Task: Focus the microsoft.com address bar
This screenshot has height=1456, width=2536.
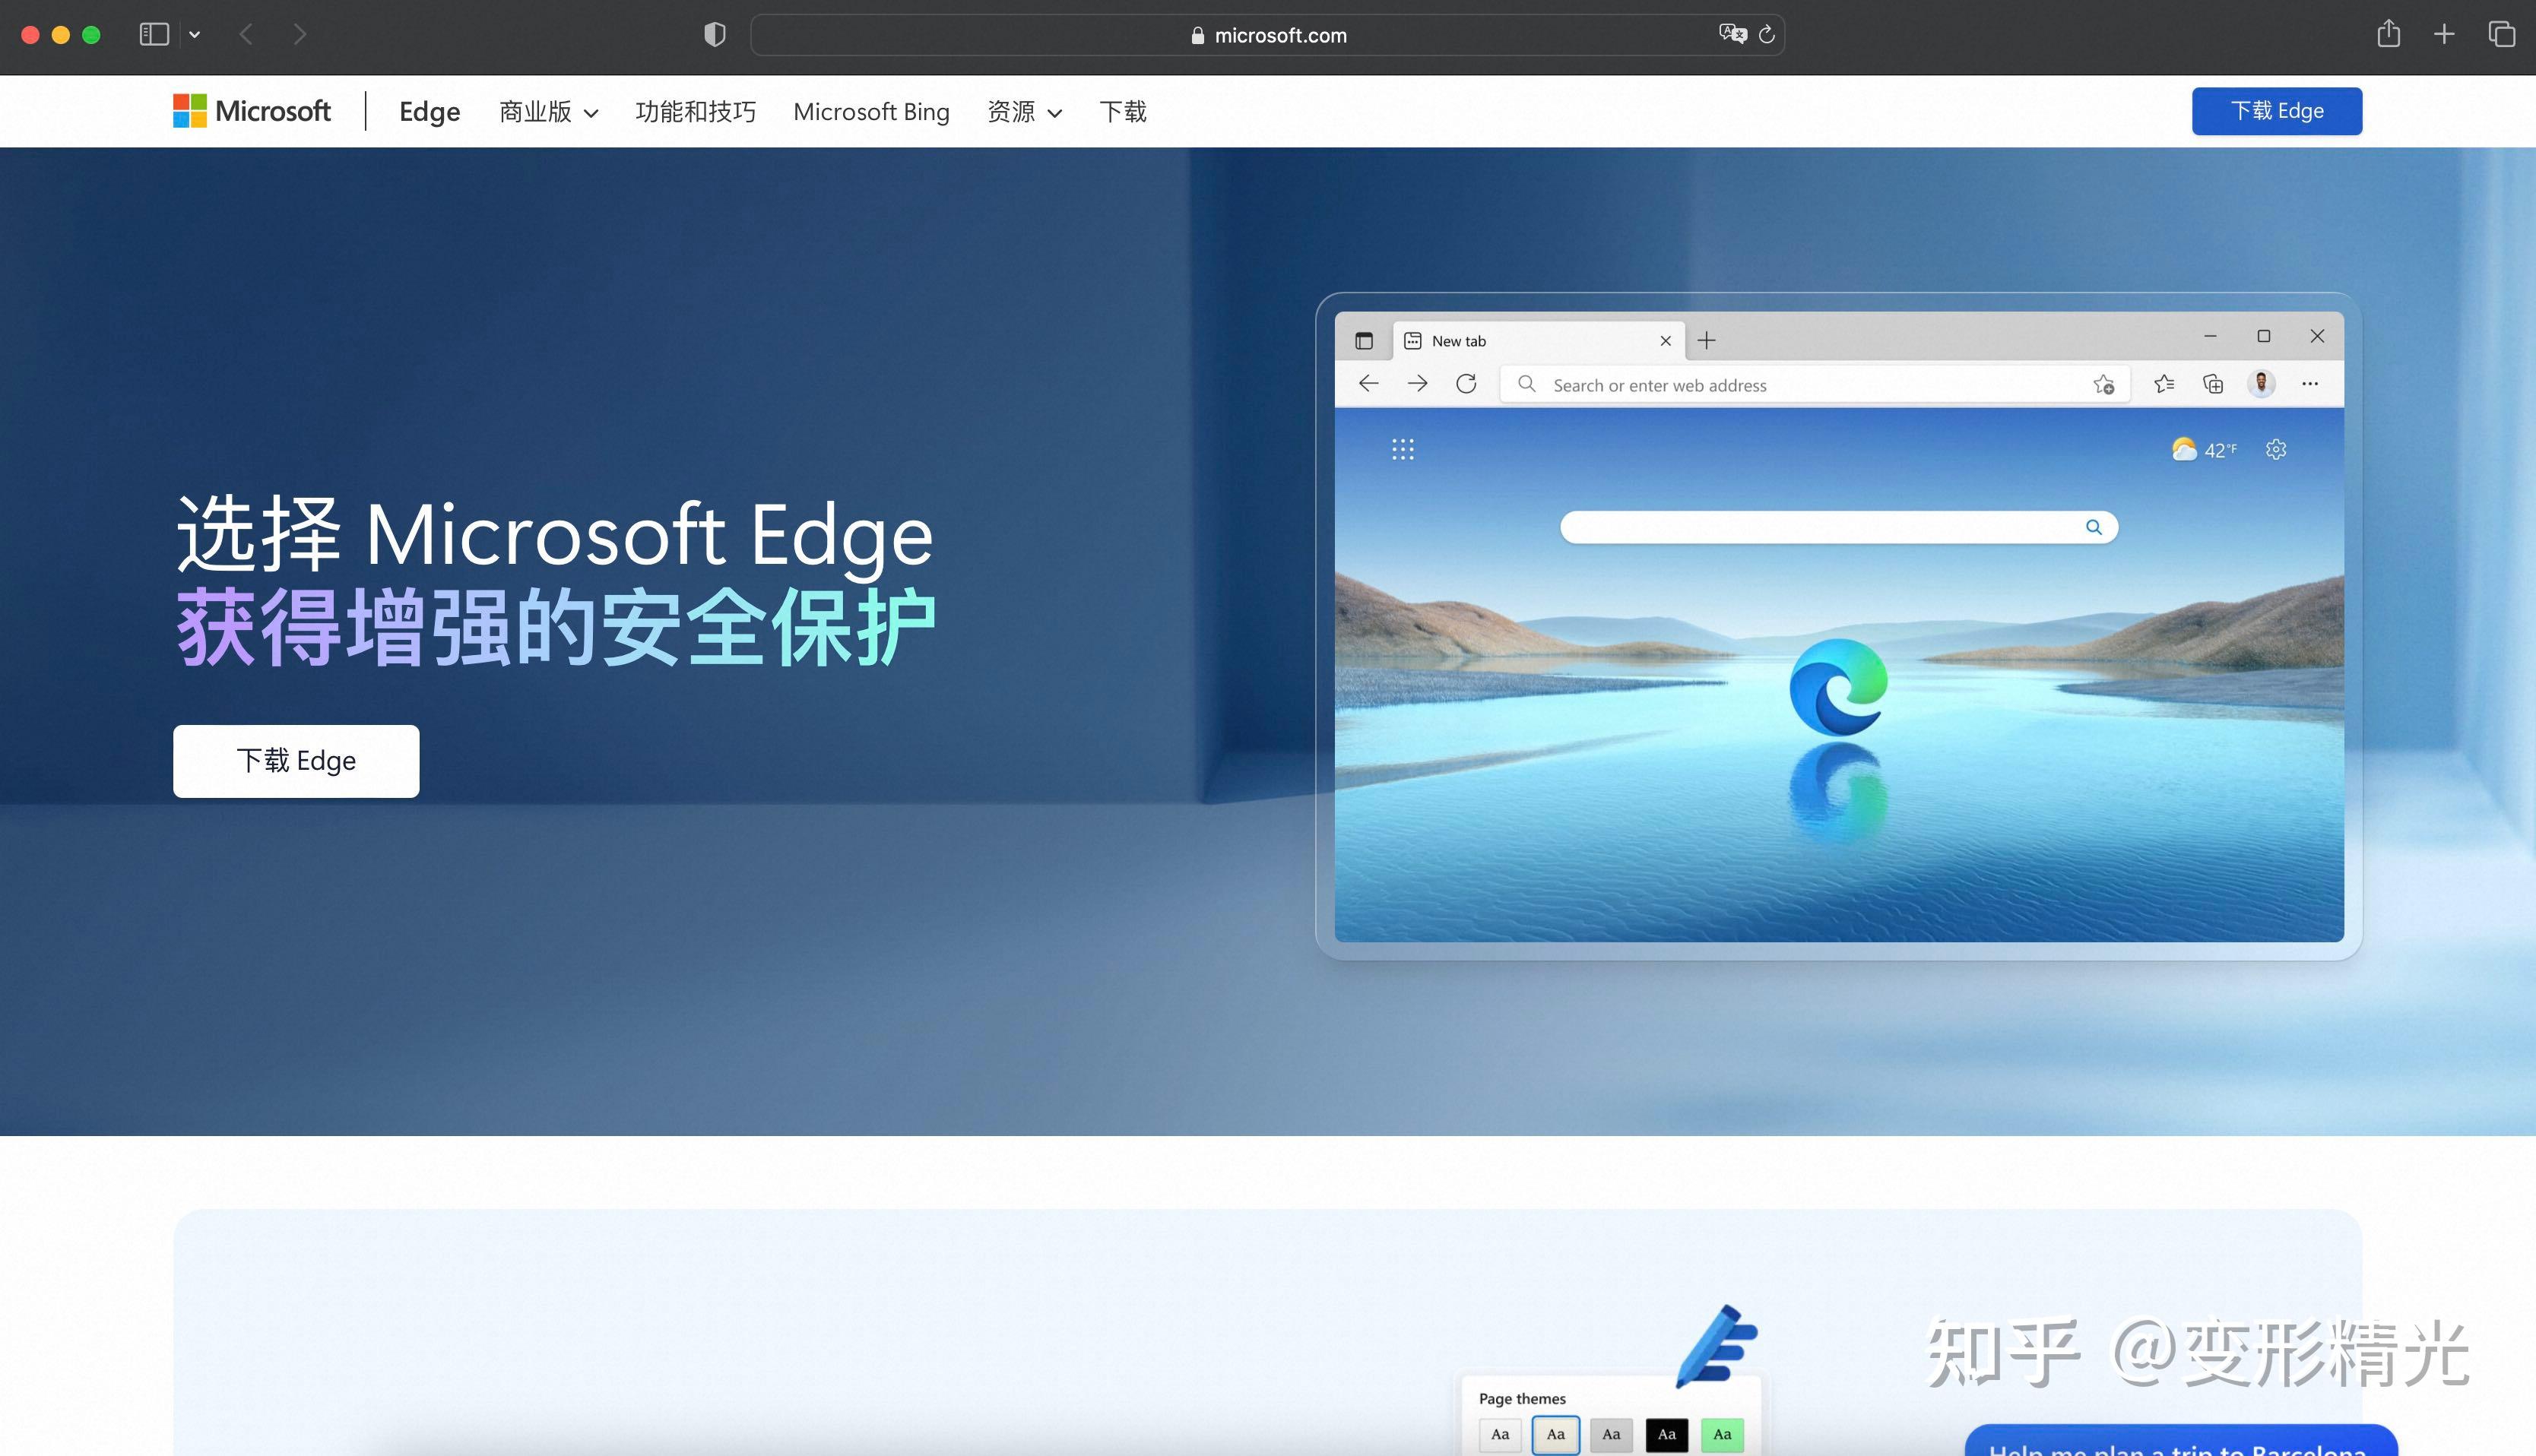Action: (1267, 35)
